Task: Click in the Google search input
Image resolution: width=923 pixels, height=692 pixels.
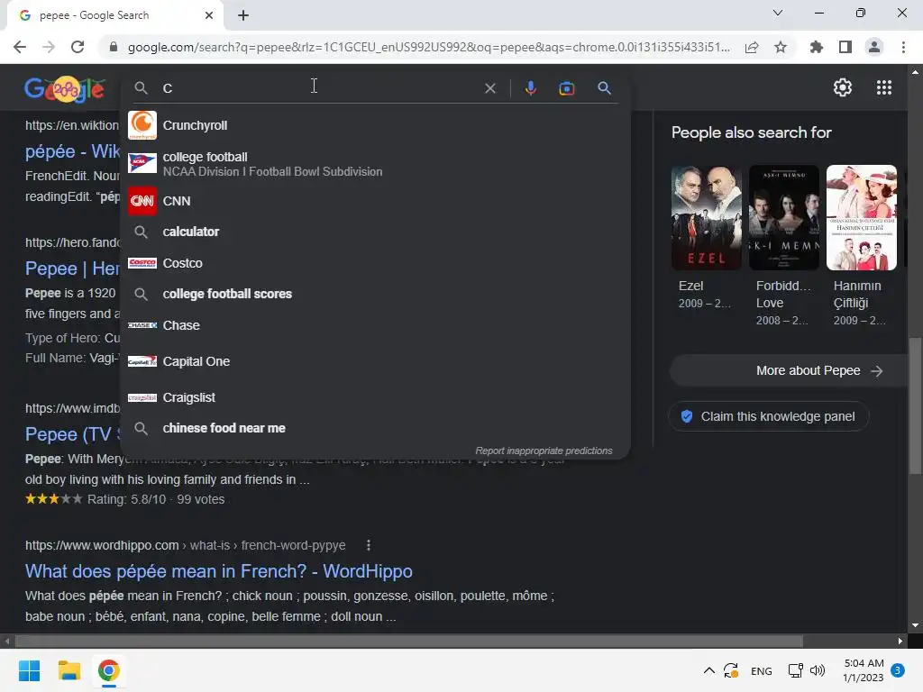Action: 318,88
